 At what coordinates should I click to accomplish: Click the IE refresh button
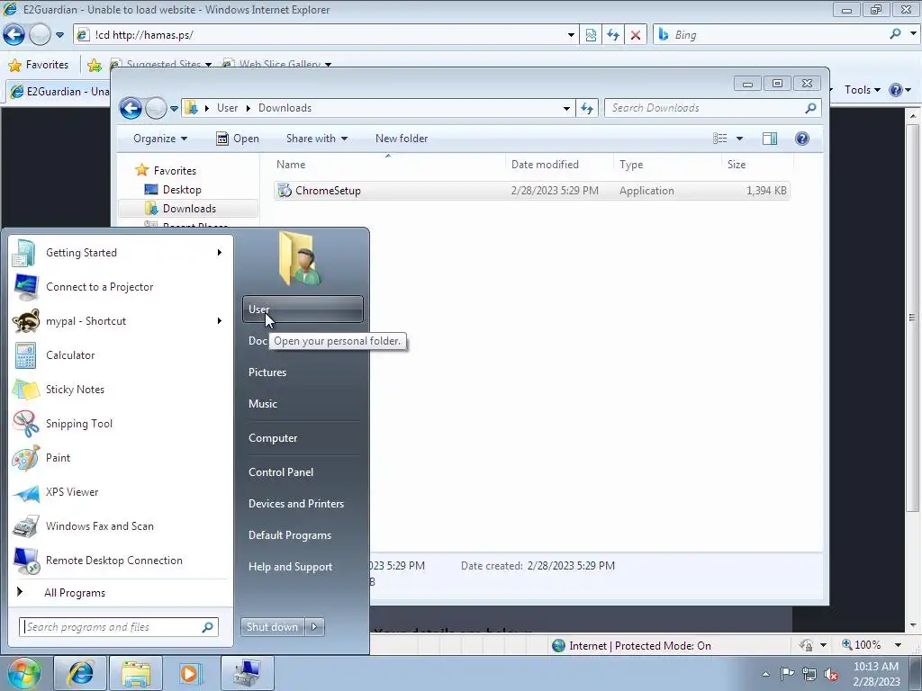point(613,35)
